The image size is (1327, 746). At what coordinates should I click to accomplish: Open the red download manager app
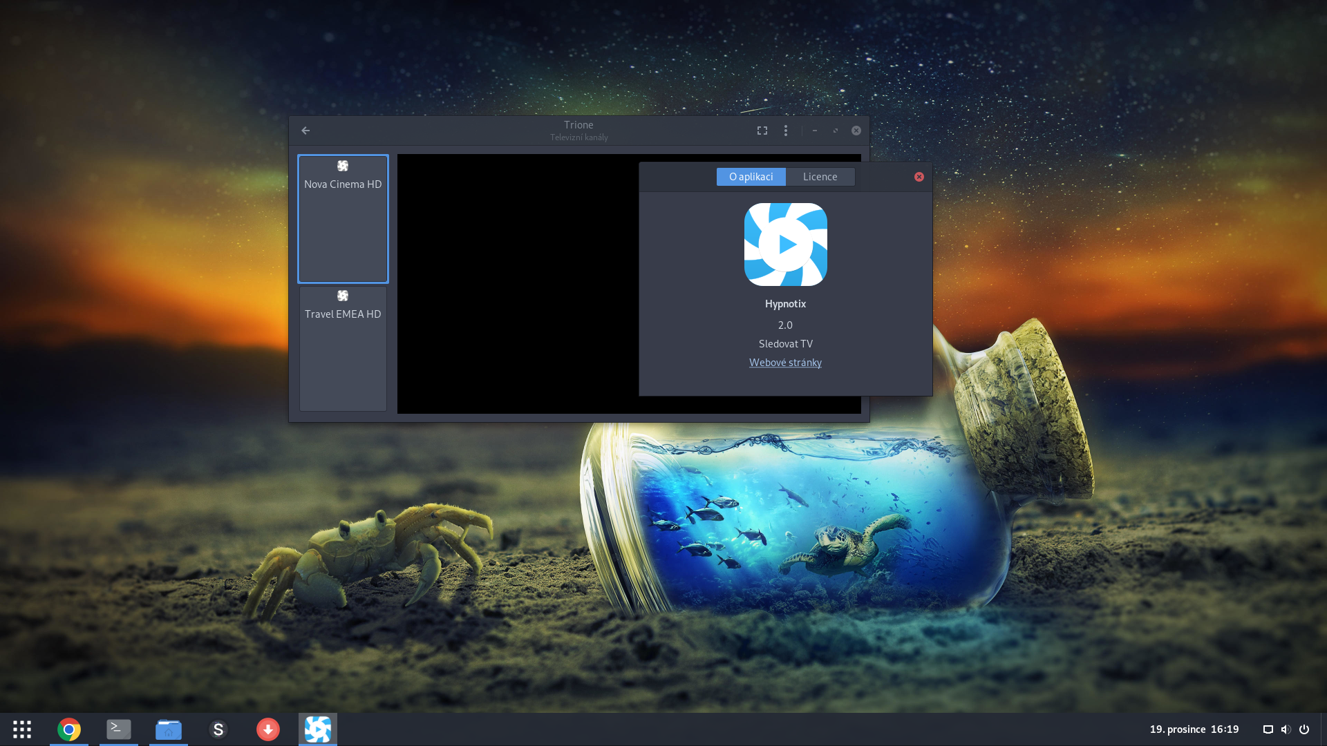pyautogui.click(x=268, y=729)
